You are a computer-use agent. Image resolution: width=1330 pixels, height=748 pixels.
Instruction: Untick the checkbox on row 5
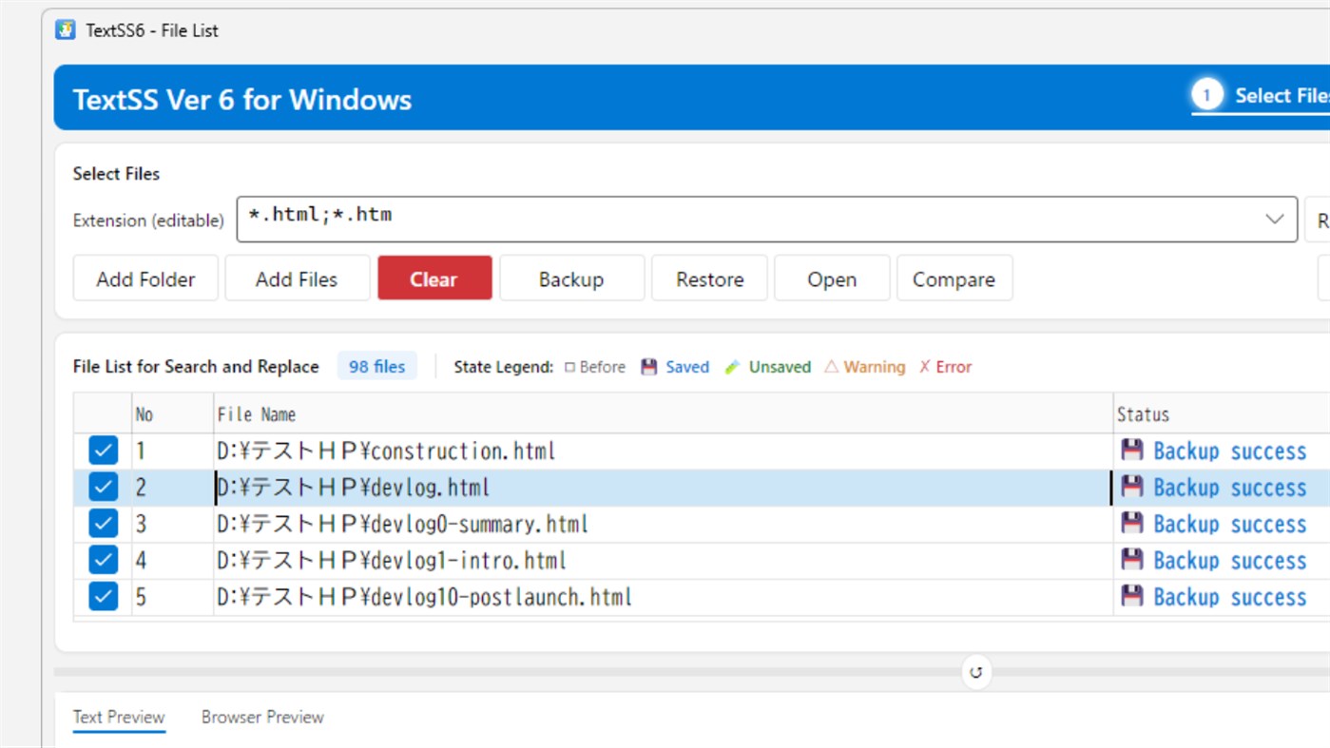tap(103, 596)
